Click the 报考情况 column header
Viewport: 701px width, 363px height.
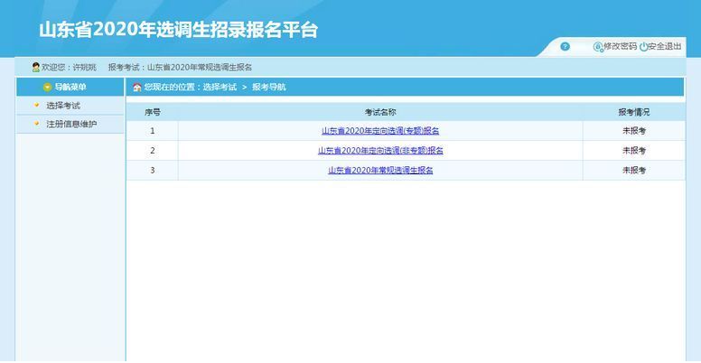coord(634,112)
